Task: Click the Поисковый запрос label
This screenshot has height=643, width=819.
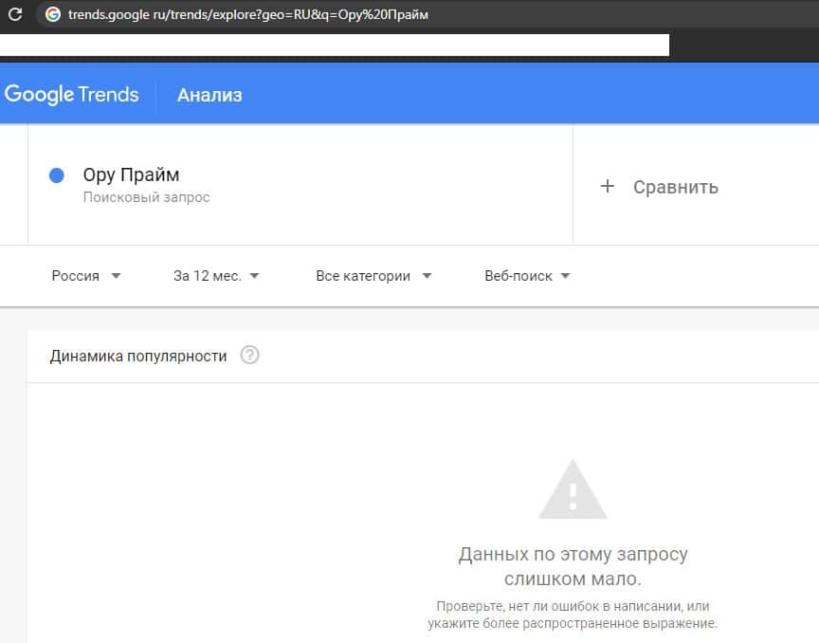Action: 146,197
